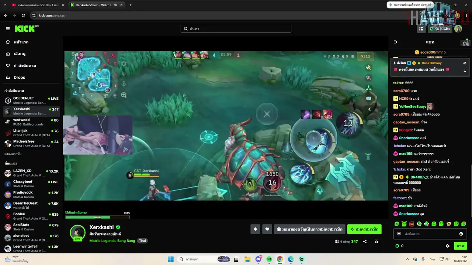Click the chat message input field
472x265 pixels.
(x=430, y=234)
